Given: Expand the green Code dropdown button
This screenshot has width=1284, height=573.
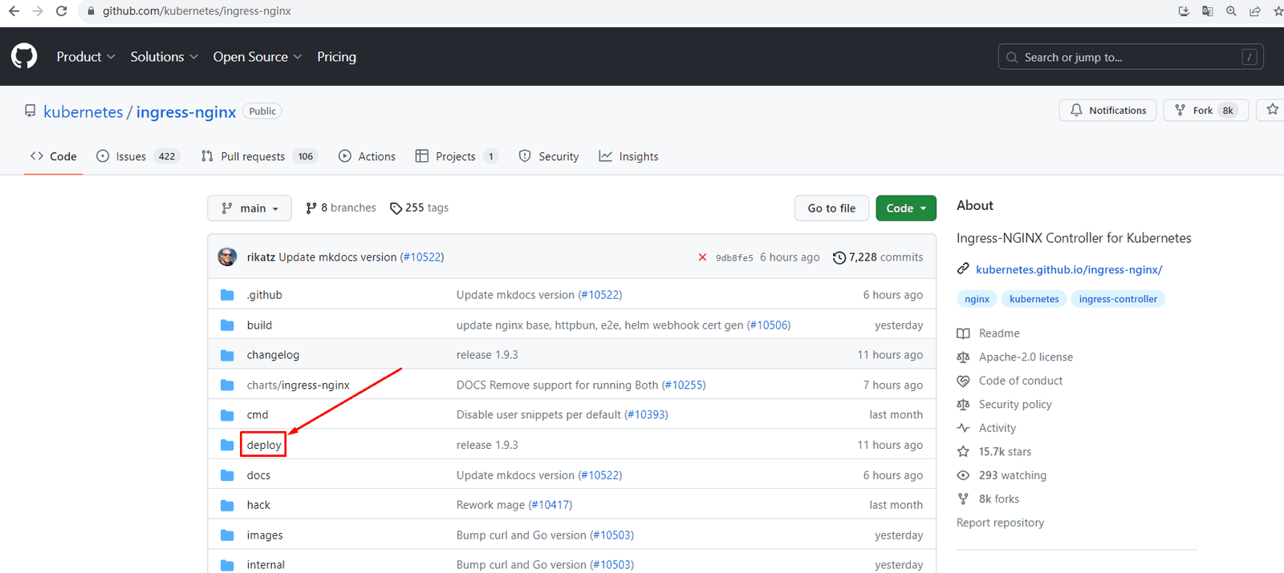Looking at the screenshot, I should 906,208.
